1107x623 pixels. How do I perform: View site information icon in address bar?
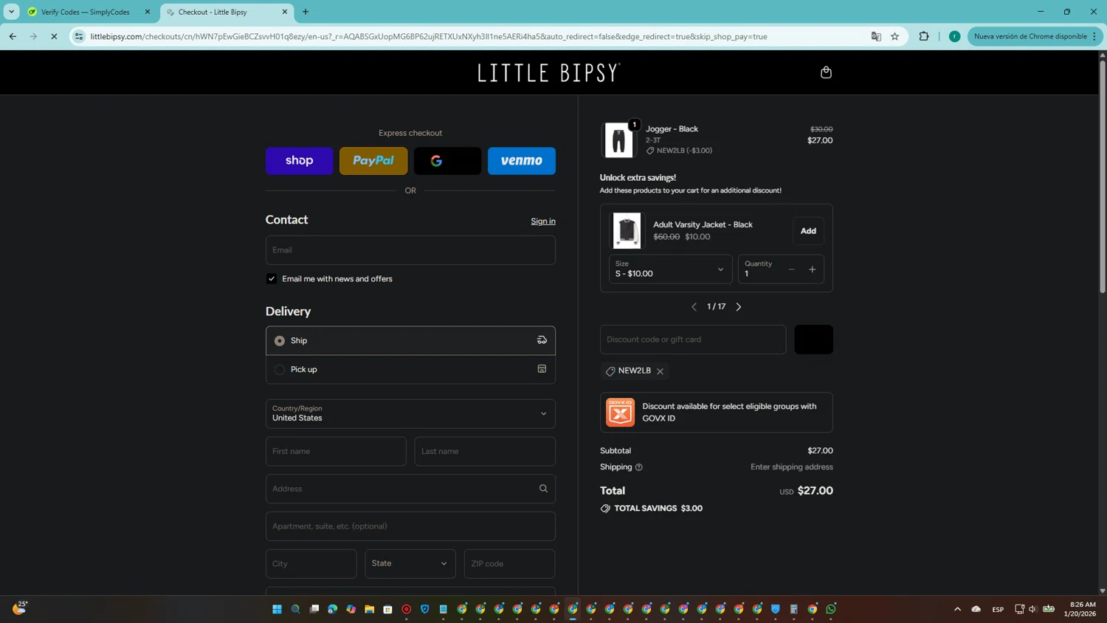click(79, 36)
